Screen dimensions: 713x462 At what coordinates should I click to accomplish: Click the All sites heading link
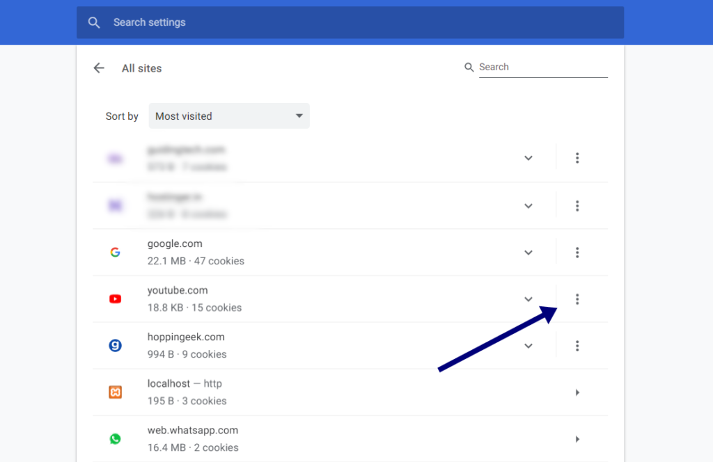click(x=141, y=67)
